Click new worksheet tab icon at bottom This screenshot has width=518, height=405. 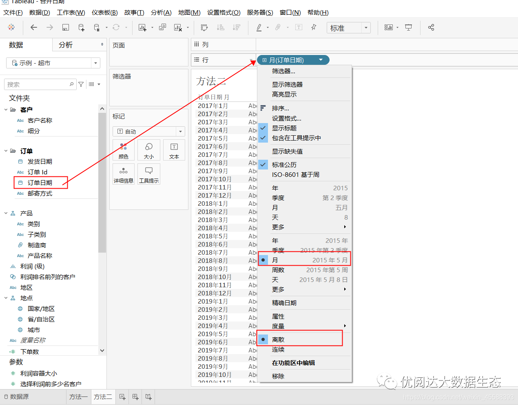[x=122, y=396]
